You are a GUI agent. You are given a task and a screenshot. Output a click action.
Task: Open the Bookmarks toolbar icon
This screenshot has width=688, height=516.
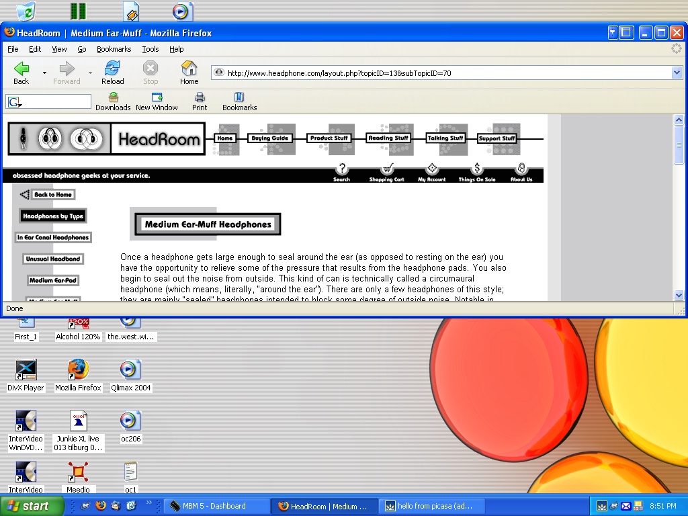click(240, 102)
